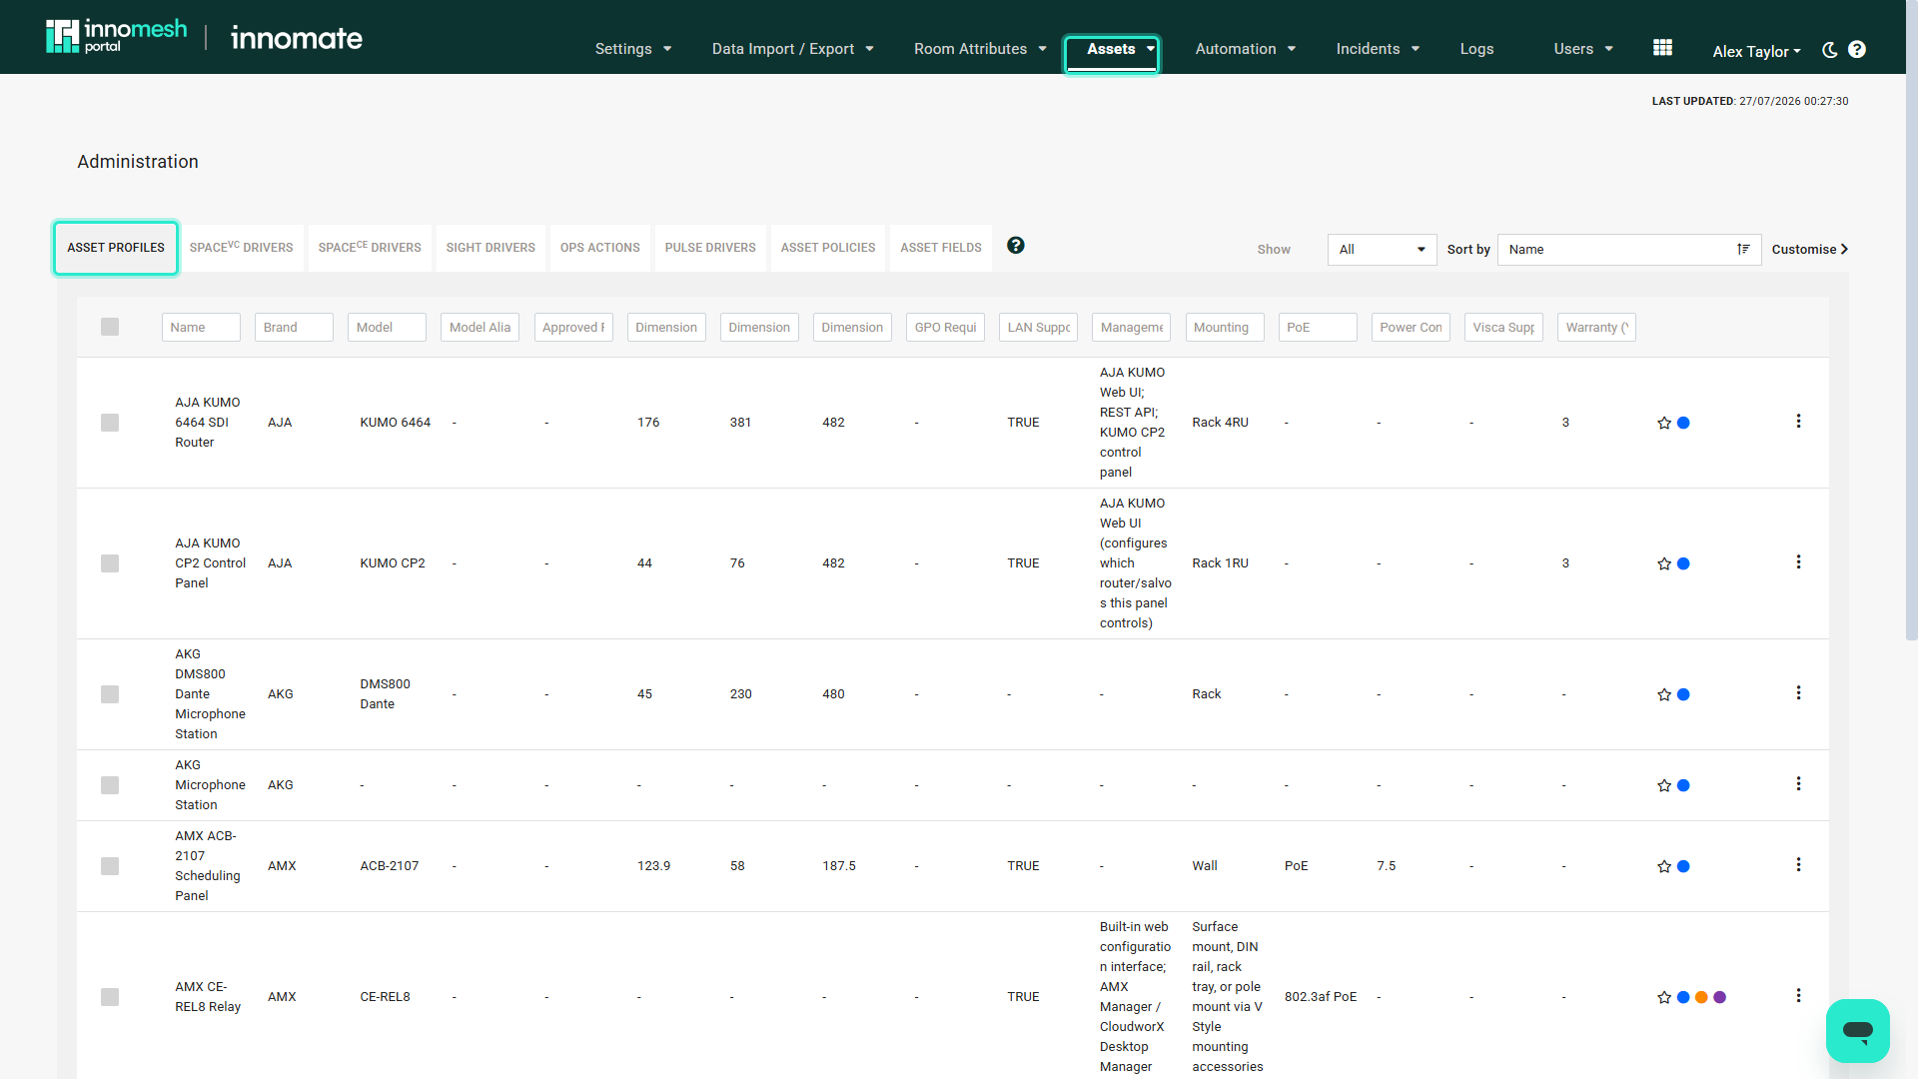Click the help icon beside Asset Fields tab
This screenshot has height=1079, width=1918.
tap(1015, 245)
